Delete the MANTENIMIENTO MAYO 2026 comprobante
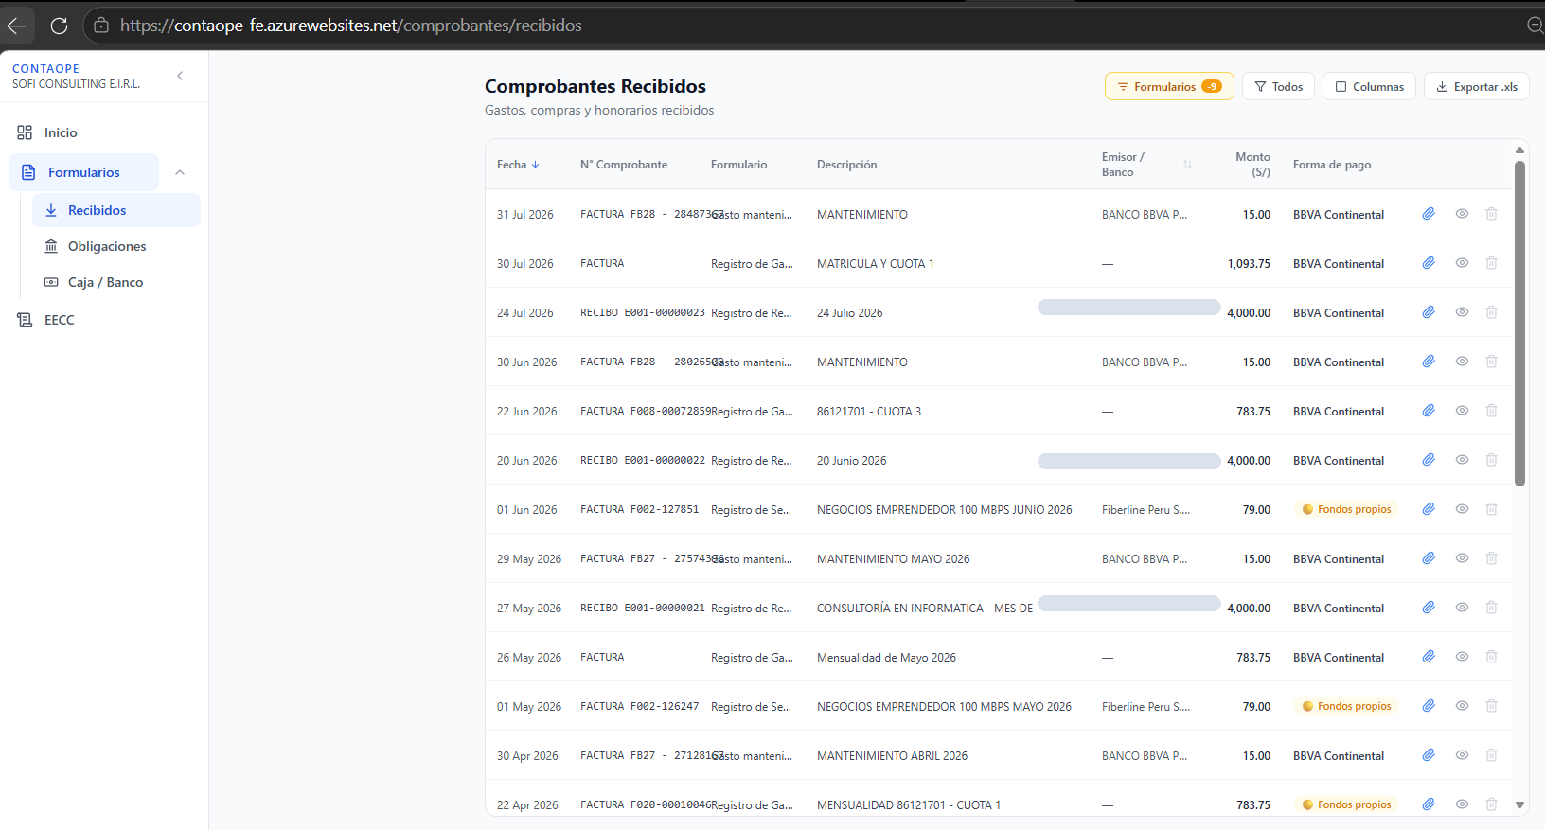 (x=1491, y=558)
